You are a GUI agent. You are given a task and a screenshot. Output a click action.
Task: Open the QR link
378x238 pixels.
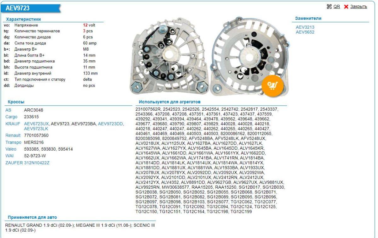tap(337, 7)
